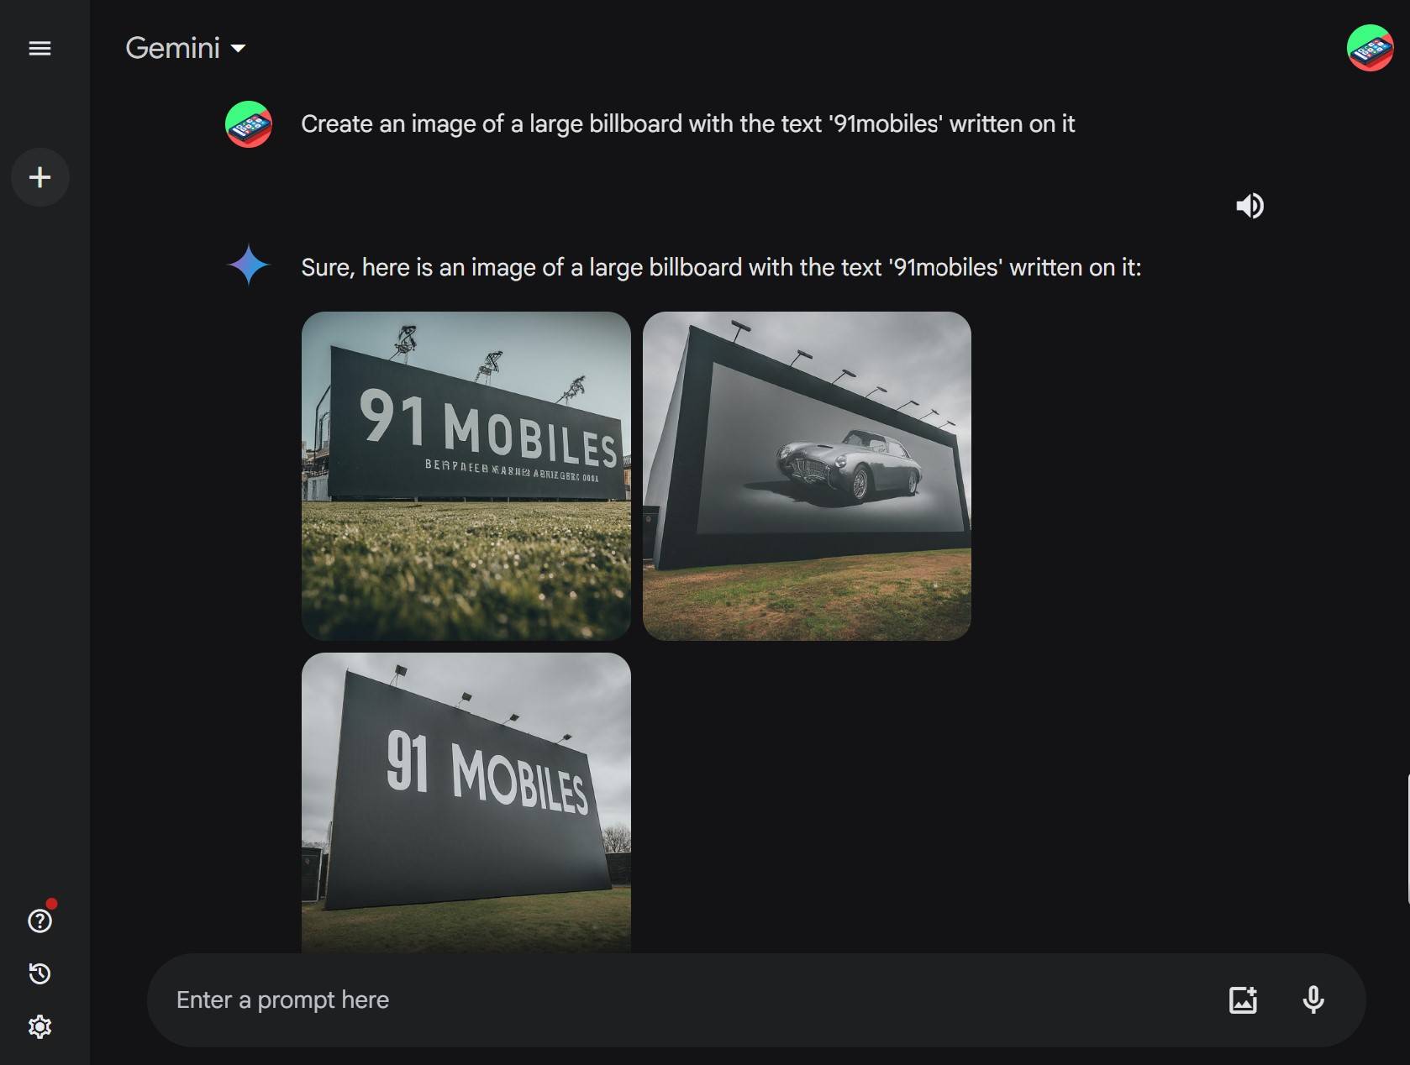1410x1065 pixels.
Task: Open the Activity history icon
Action: pos(39,973)
